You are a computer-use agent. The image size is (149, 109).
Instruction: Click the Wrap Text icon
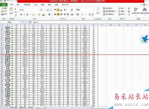pos(72,10)
